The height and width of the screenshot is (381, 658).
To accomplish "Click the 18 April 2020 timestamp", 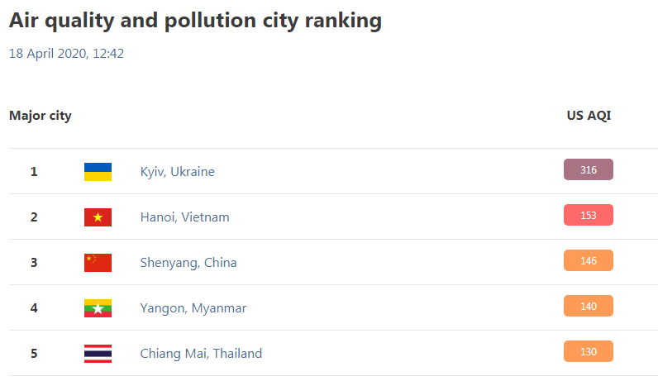I will (66, 54).
